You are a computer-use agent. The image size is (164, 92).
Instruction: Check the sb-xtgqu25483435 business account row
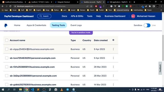[x=7, y=49]
